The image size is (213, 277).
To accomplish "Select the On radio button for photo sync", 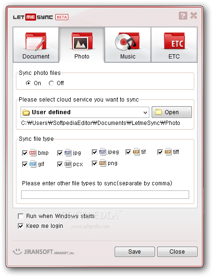I will (x=28, y=83).
